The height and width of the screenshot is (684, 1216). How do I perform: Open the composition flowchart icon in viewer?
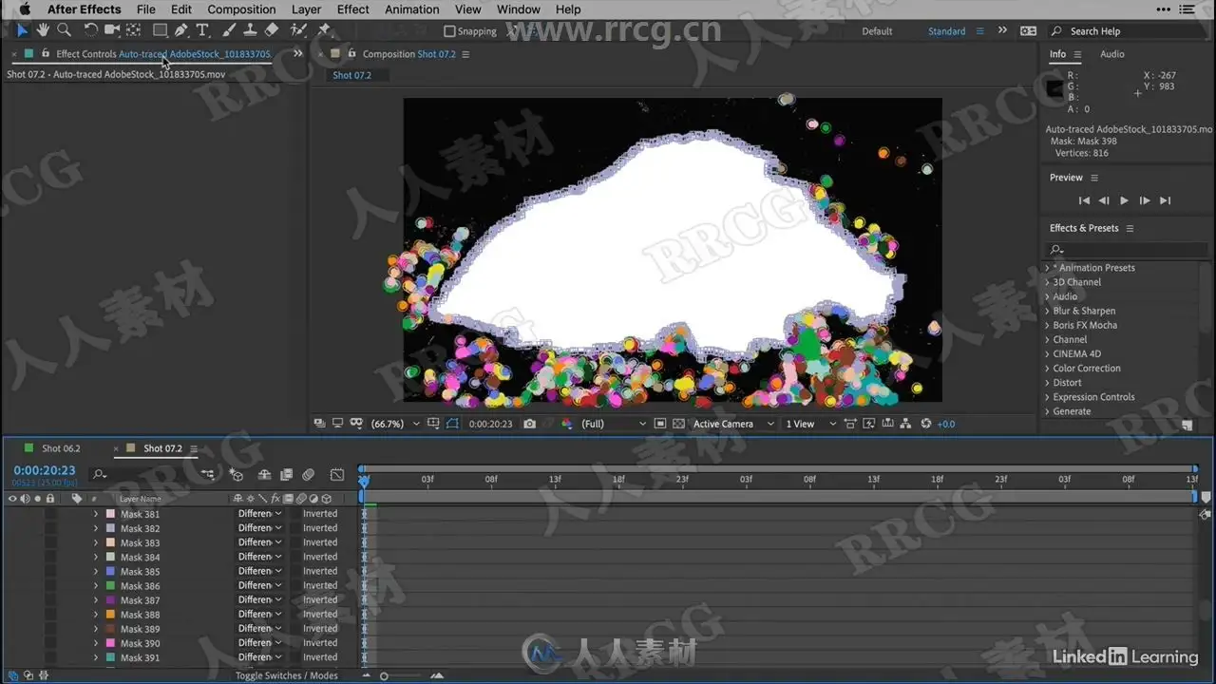905,424
